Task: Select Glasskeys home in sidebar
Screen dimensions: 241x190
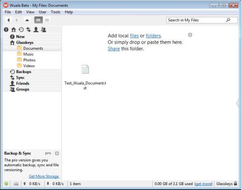Action: 32,43
